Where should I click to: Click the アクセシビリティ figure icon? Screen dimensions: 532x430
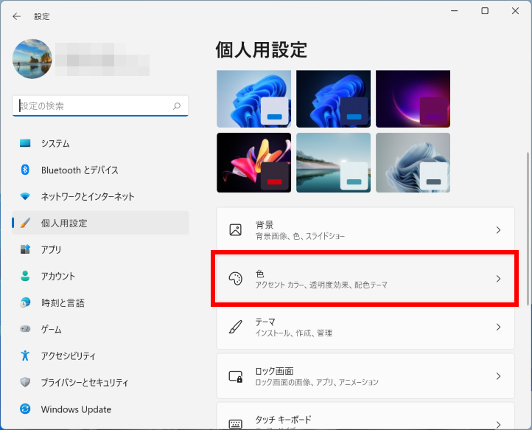(25, 356)
